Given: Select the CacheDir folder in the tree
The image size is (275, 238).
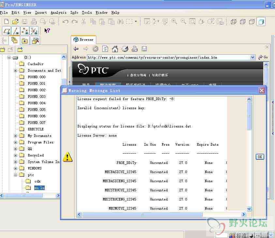Looking at the screenshot, I should pyautogui.click(x=36, y=64).
